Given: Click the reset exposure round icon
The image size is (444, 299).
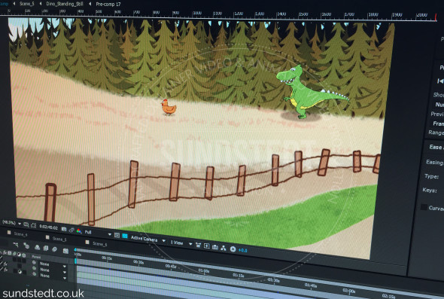Looking at the screenshot, I should coord(233,249).
